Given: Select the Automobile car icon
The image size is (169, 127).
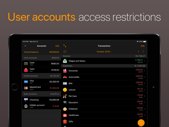Looking at the screenshot, I should [x=65, y=77].
